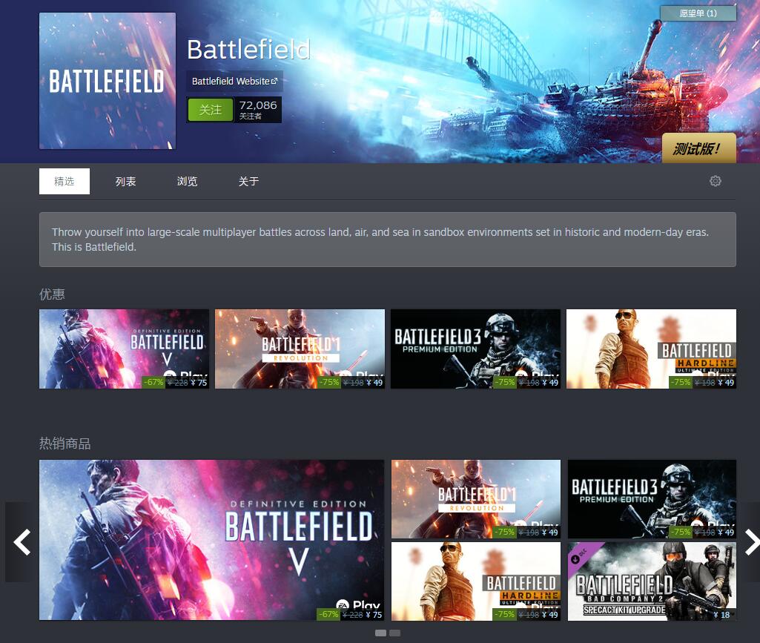This screenshot has height=643, width=760.
Task: Click the green 关注 follow button
Action: click(211, 110)
